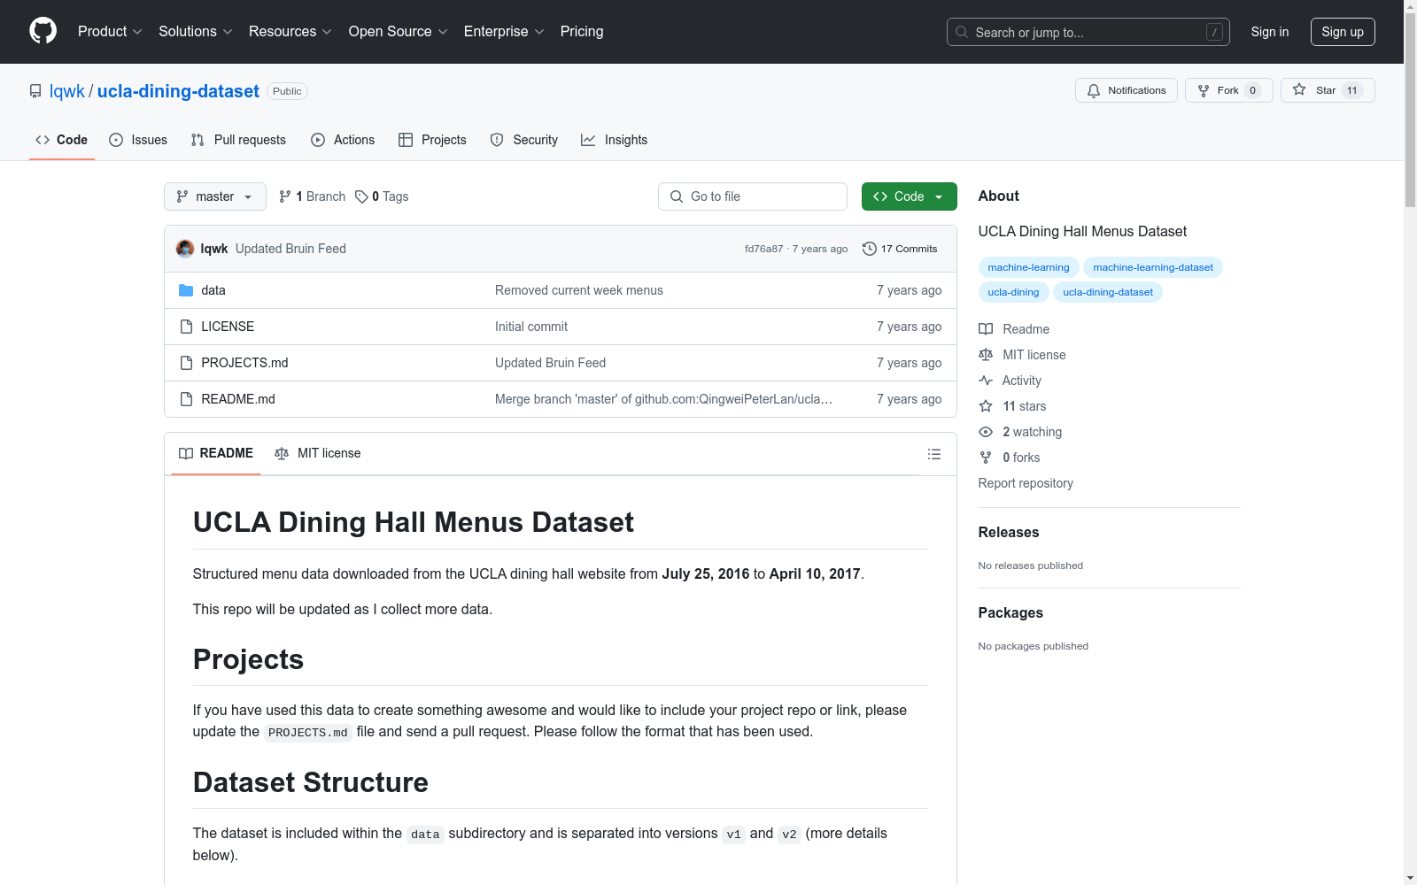
Task: Open the data folder
Action: click(213, 290)
